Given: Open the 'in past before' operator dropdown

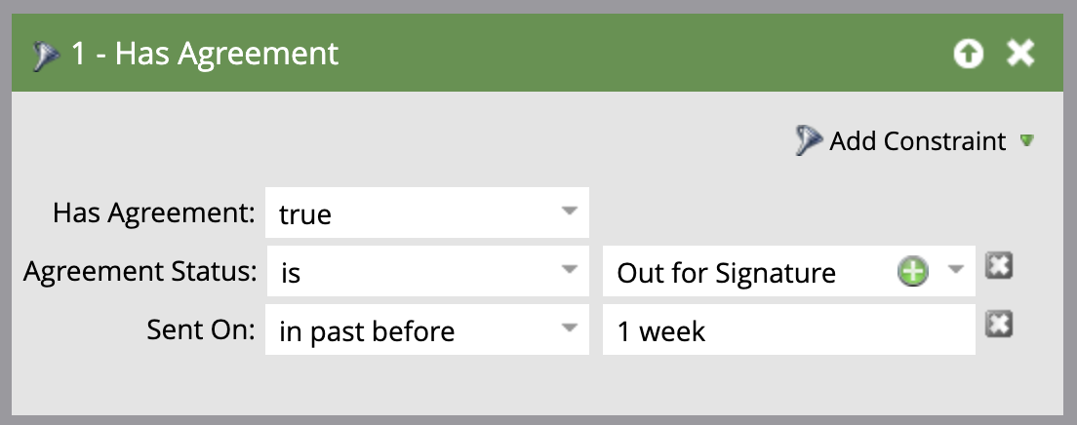Looking at the screenshot, I should (426, 330).
